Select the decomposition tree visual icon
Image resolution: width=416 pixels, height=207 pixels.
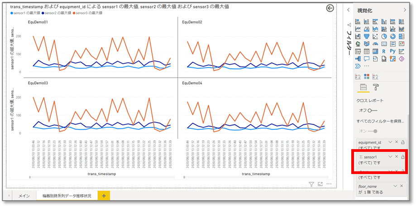(358, 59)
